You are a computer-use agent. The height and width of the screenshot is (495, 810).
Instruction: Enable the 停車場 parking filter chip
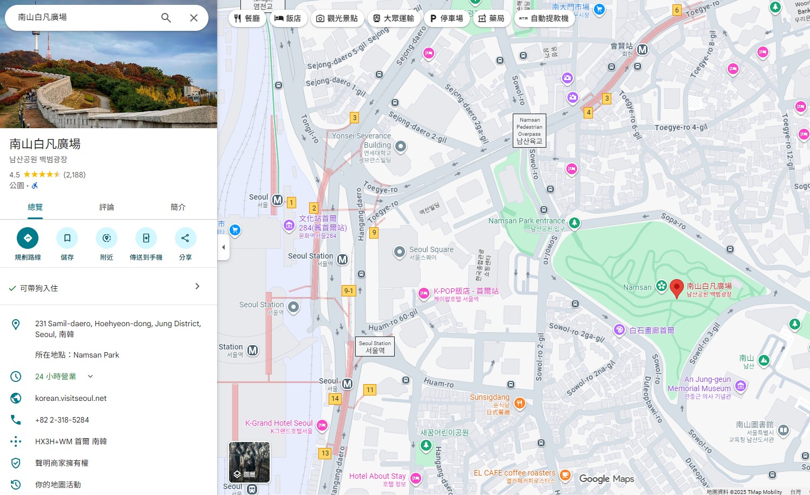coord(447,18)
